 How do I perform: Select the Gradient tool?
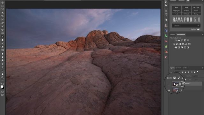(x=3, y=50)
